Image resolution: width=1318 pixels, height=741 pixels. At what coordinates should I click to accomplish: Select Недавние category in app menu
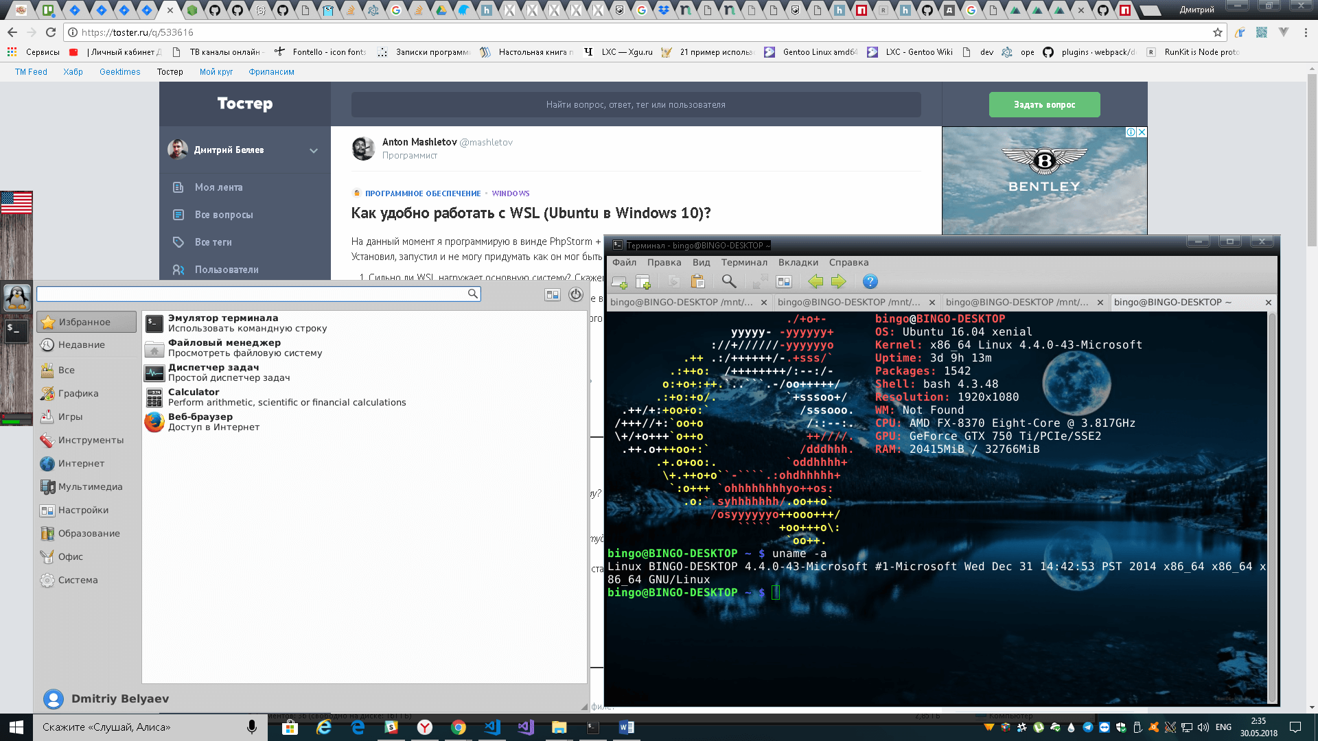(87, 344)
